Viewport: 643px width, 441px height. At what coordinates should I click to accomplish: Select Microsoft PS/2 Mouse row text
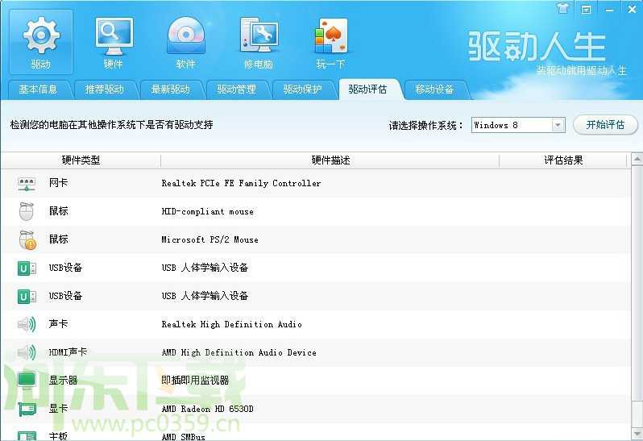210,239
